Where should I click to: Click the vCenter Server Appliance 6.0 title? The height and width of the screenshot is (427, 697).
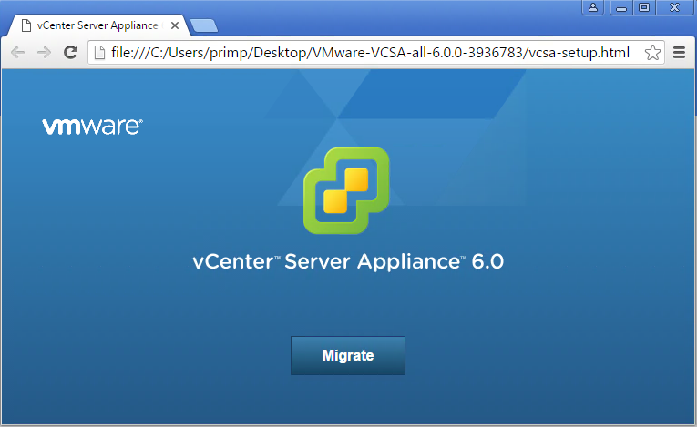click(x=348, y=261)
